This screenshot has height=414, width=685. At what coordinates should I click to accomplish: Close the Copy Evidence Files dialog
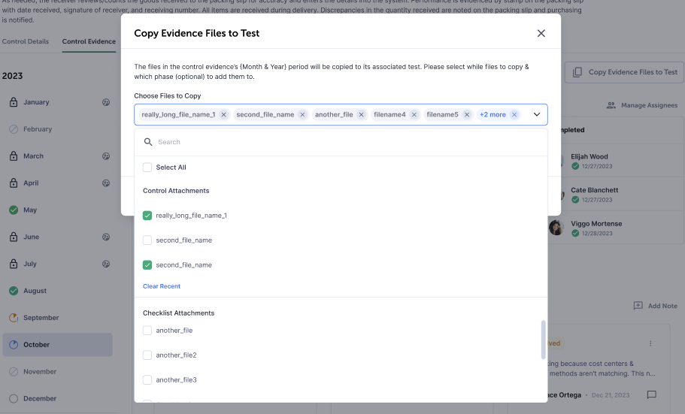[x=541, y=34]
